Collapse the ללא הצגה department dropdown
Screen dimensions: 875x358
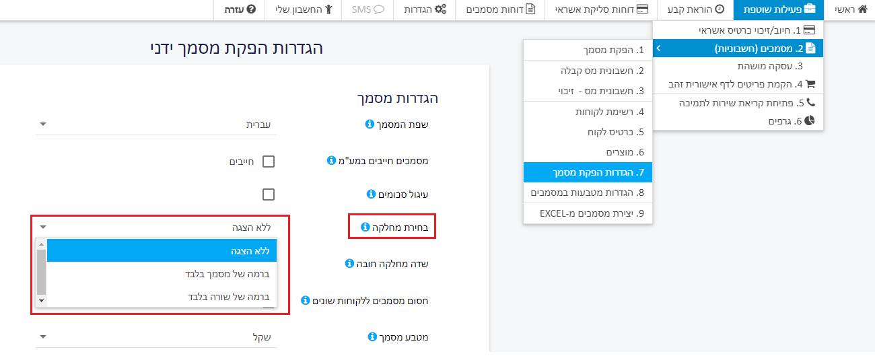(155, 227)
